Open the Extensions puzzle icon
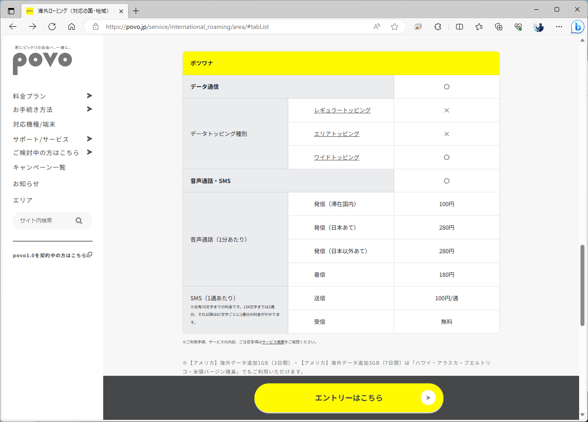The height and width of the screenshot is (422, 588). coord(438,27)
